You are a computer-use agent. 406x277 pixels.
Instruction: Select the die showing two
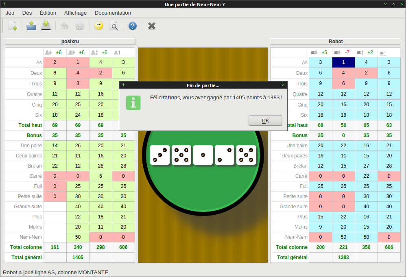[x=225, y=155]
